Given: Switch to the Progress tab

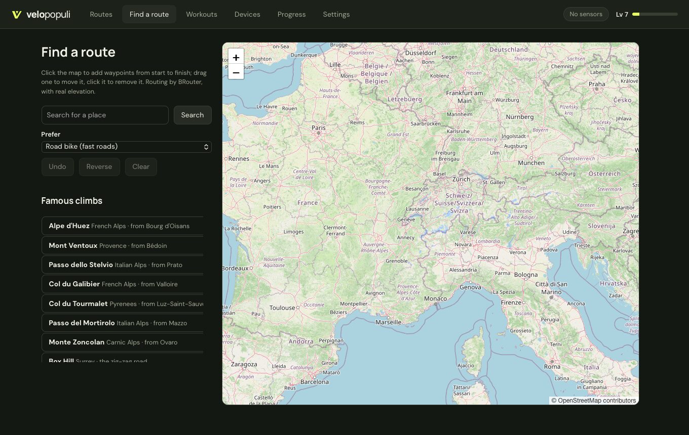Looking at the screenshot, I should coord(292,14).
